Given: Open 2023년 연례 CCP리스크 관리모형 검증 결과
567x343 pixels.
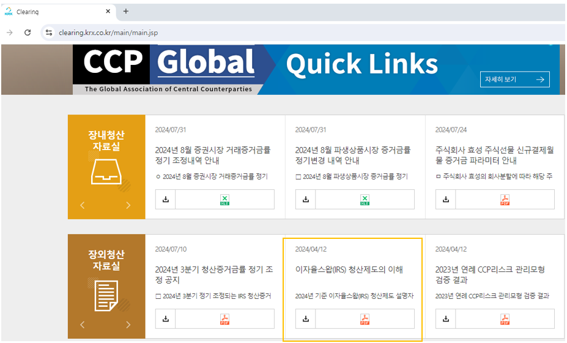Looking at the screenshot, I should 490,274.
